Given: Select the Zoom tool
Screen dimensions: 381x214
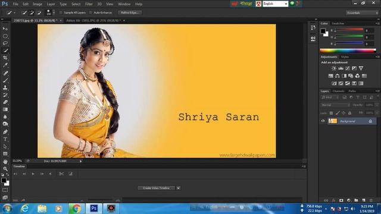Looking at the screenshot, I should click(5, 169).
